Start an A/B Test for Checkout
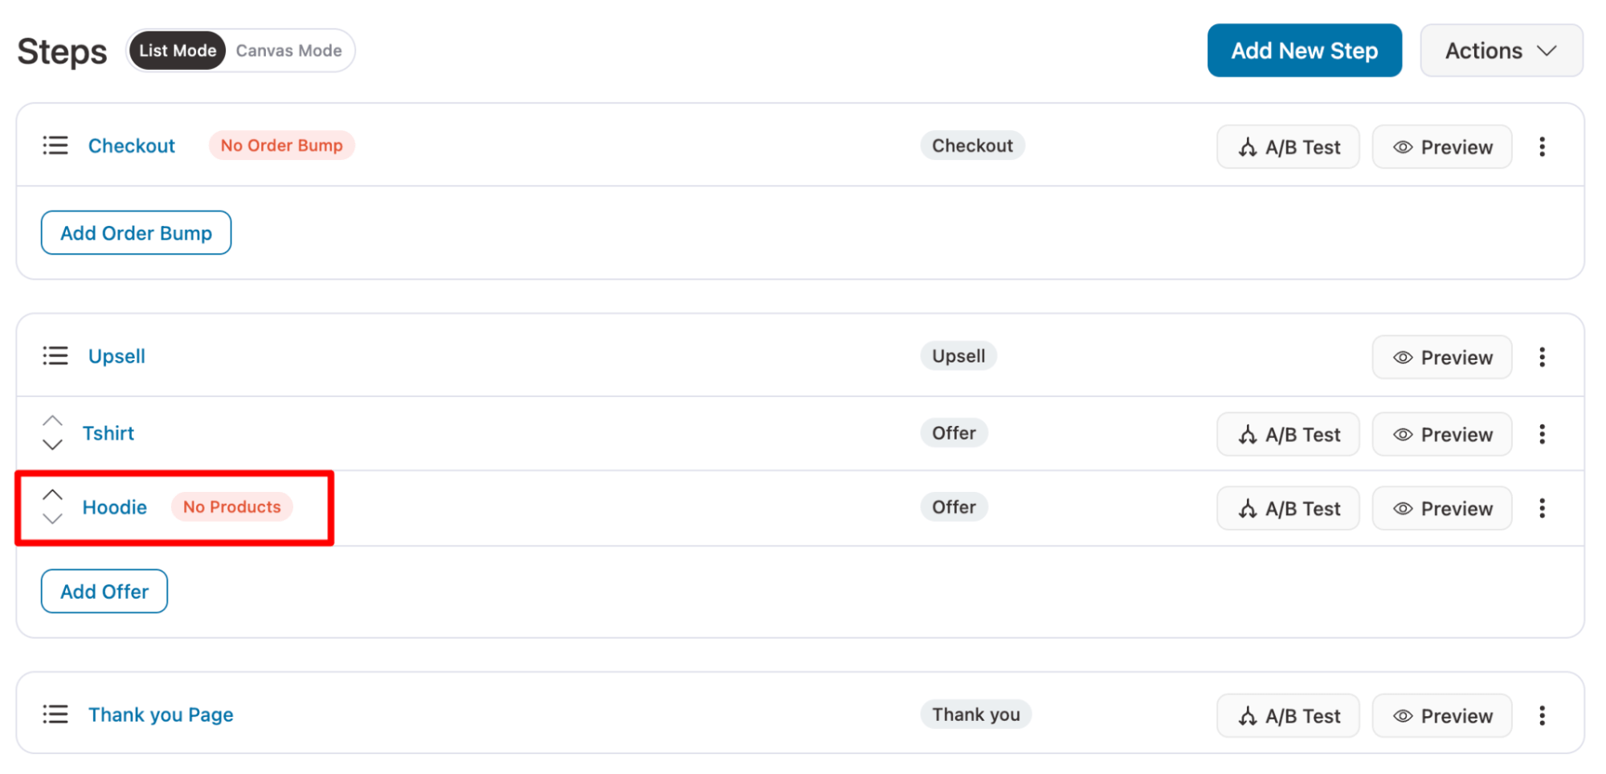The width and height of the screenshot is (1606, 774). click(x=1288, y=147)
